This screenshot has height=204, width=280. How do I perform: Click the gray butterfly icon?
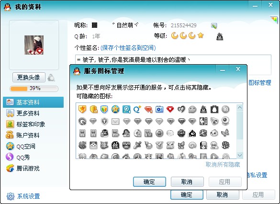coord(225,133)
